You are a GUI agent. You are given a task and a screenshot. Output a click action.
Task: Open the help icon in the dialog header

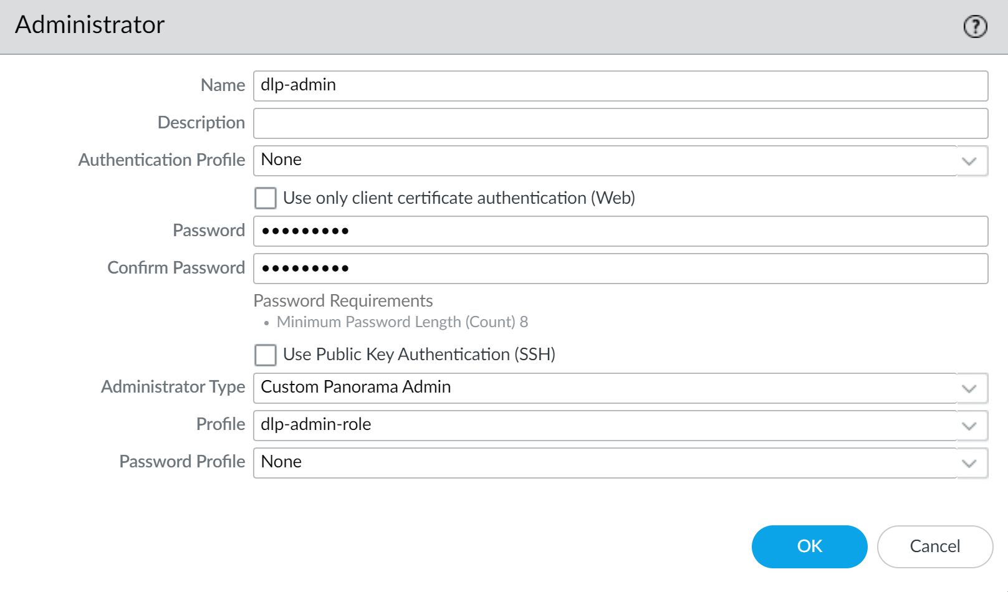(975, 26)
